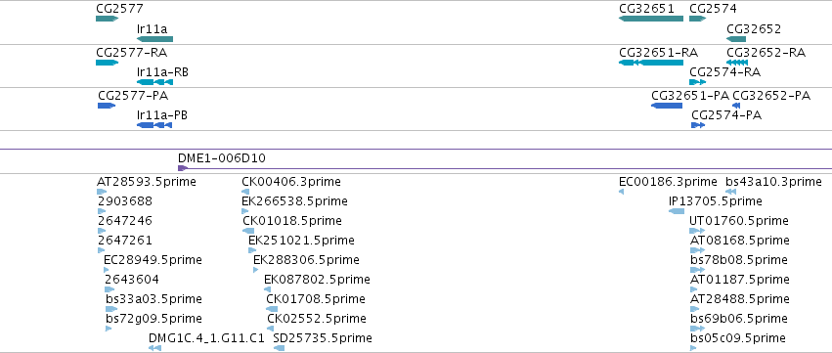Select the CG32651 gene glyph
832x353 pixels.
click(651, 19)
